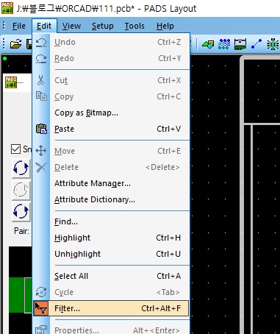Click the green chip icon in toolbar
Viewport: 280px width, 334px height.
(273, 44)
